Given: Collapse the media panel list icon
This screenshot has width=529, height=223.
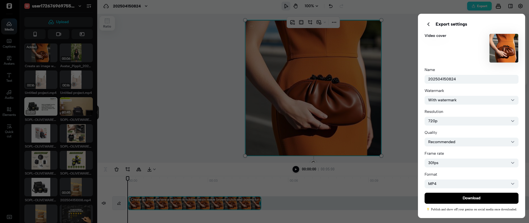Looking at the screenshot, I should [x=89, y=6].
